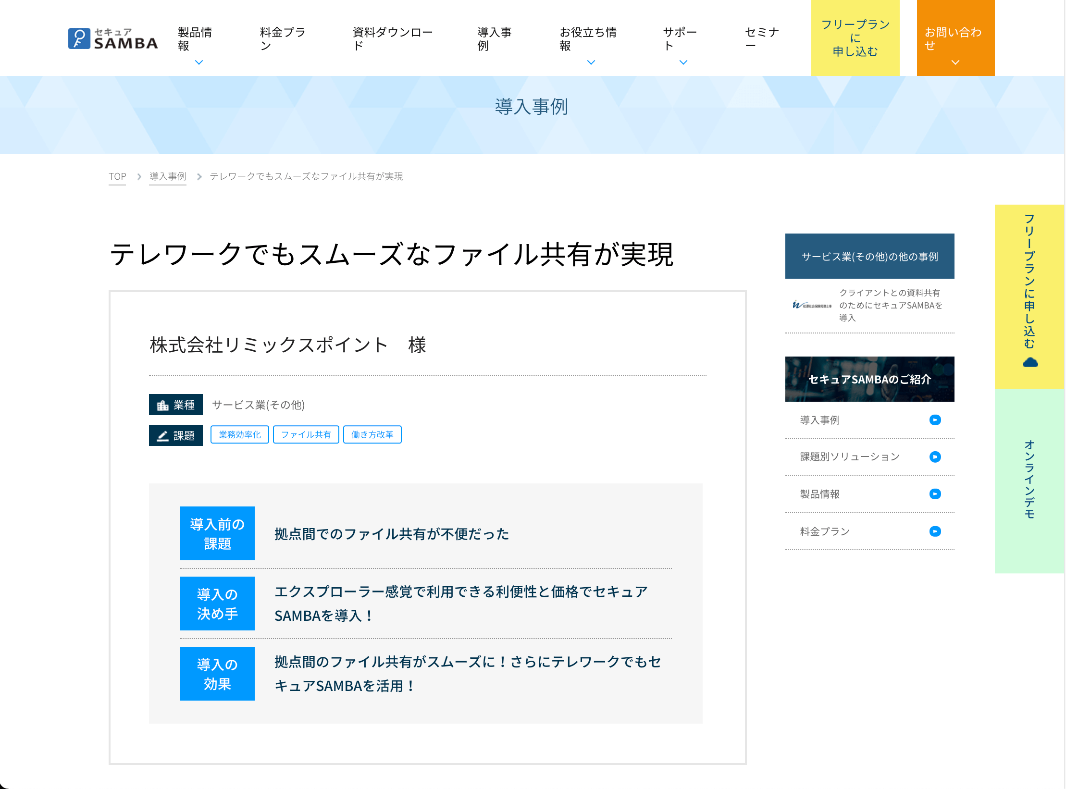Click the building icon in 業種 label
Viewport: 1066px width, 789px height.
click(163, 405)
